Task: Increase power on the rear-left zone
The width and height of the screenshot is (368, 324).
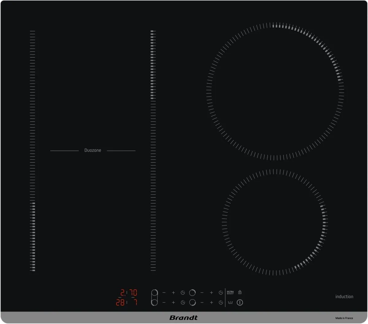Action: click(173, 293)
